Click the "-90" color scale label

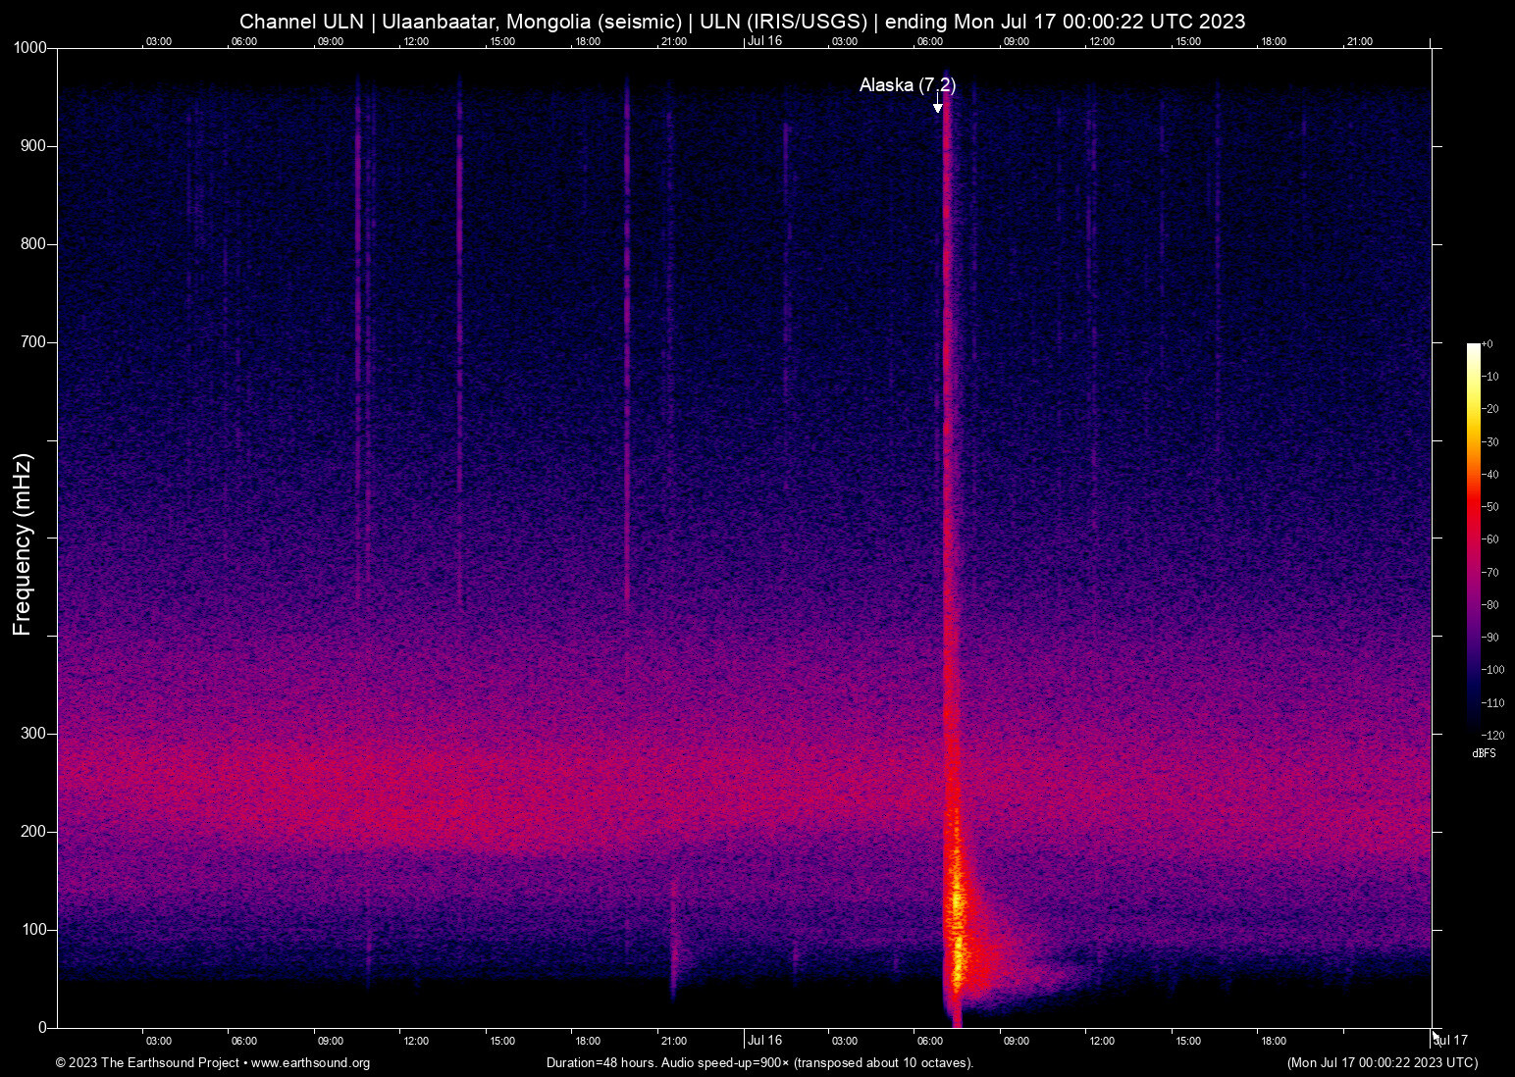(1490, 638)
